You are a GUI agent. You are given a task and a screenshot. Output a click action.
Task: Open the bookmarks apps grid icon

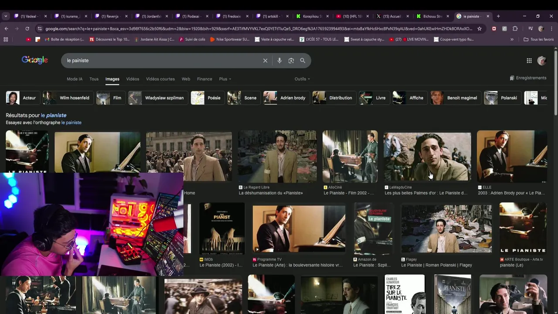point(6,39)
